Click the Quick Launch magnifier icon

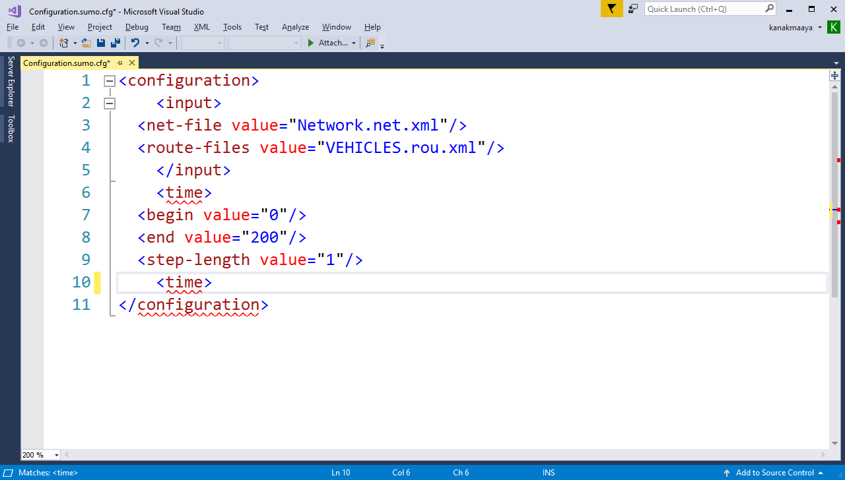[x=769, y=9]
